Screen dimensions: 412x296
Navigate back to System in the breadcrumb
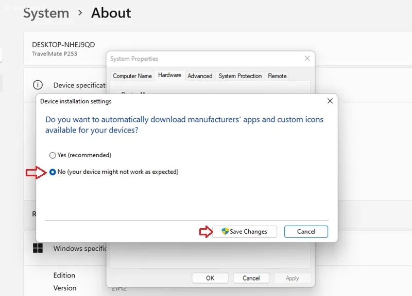tap(46, 13)
